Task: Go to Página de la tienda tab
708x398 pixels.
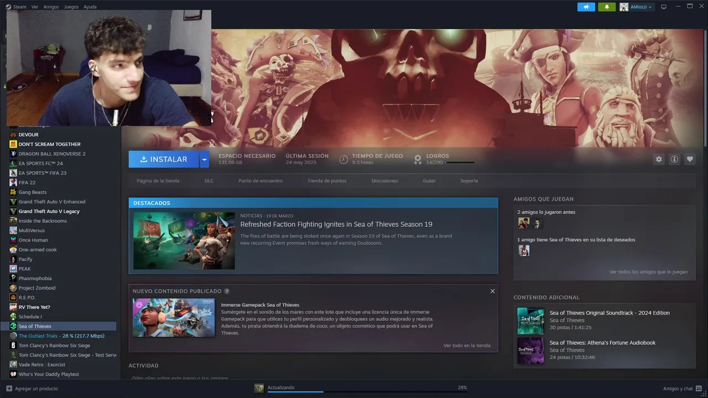Action: click(158, 181)
